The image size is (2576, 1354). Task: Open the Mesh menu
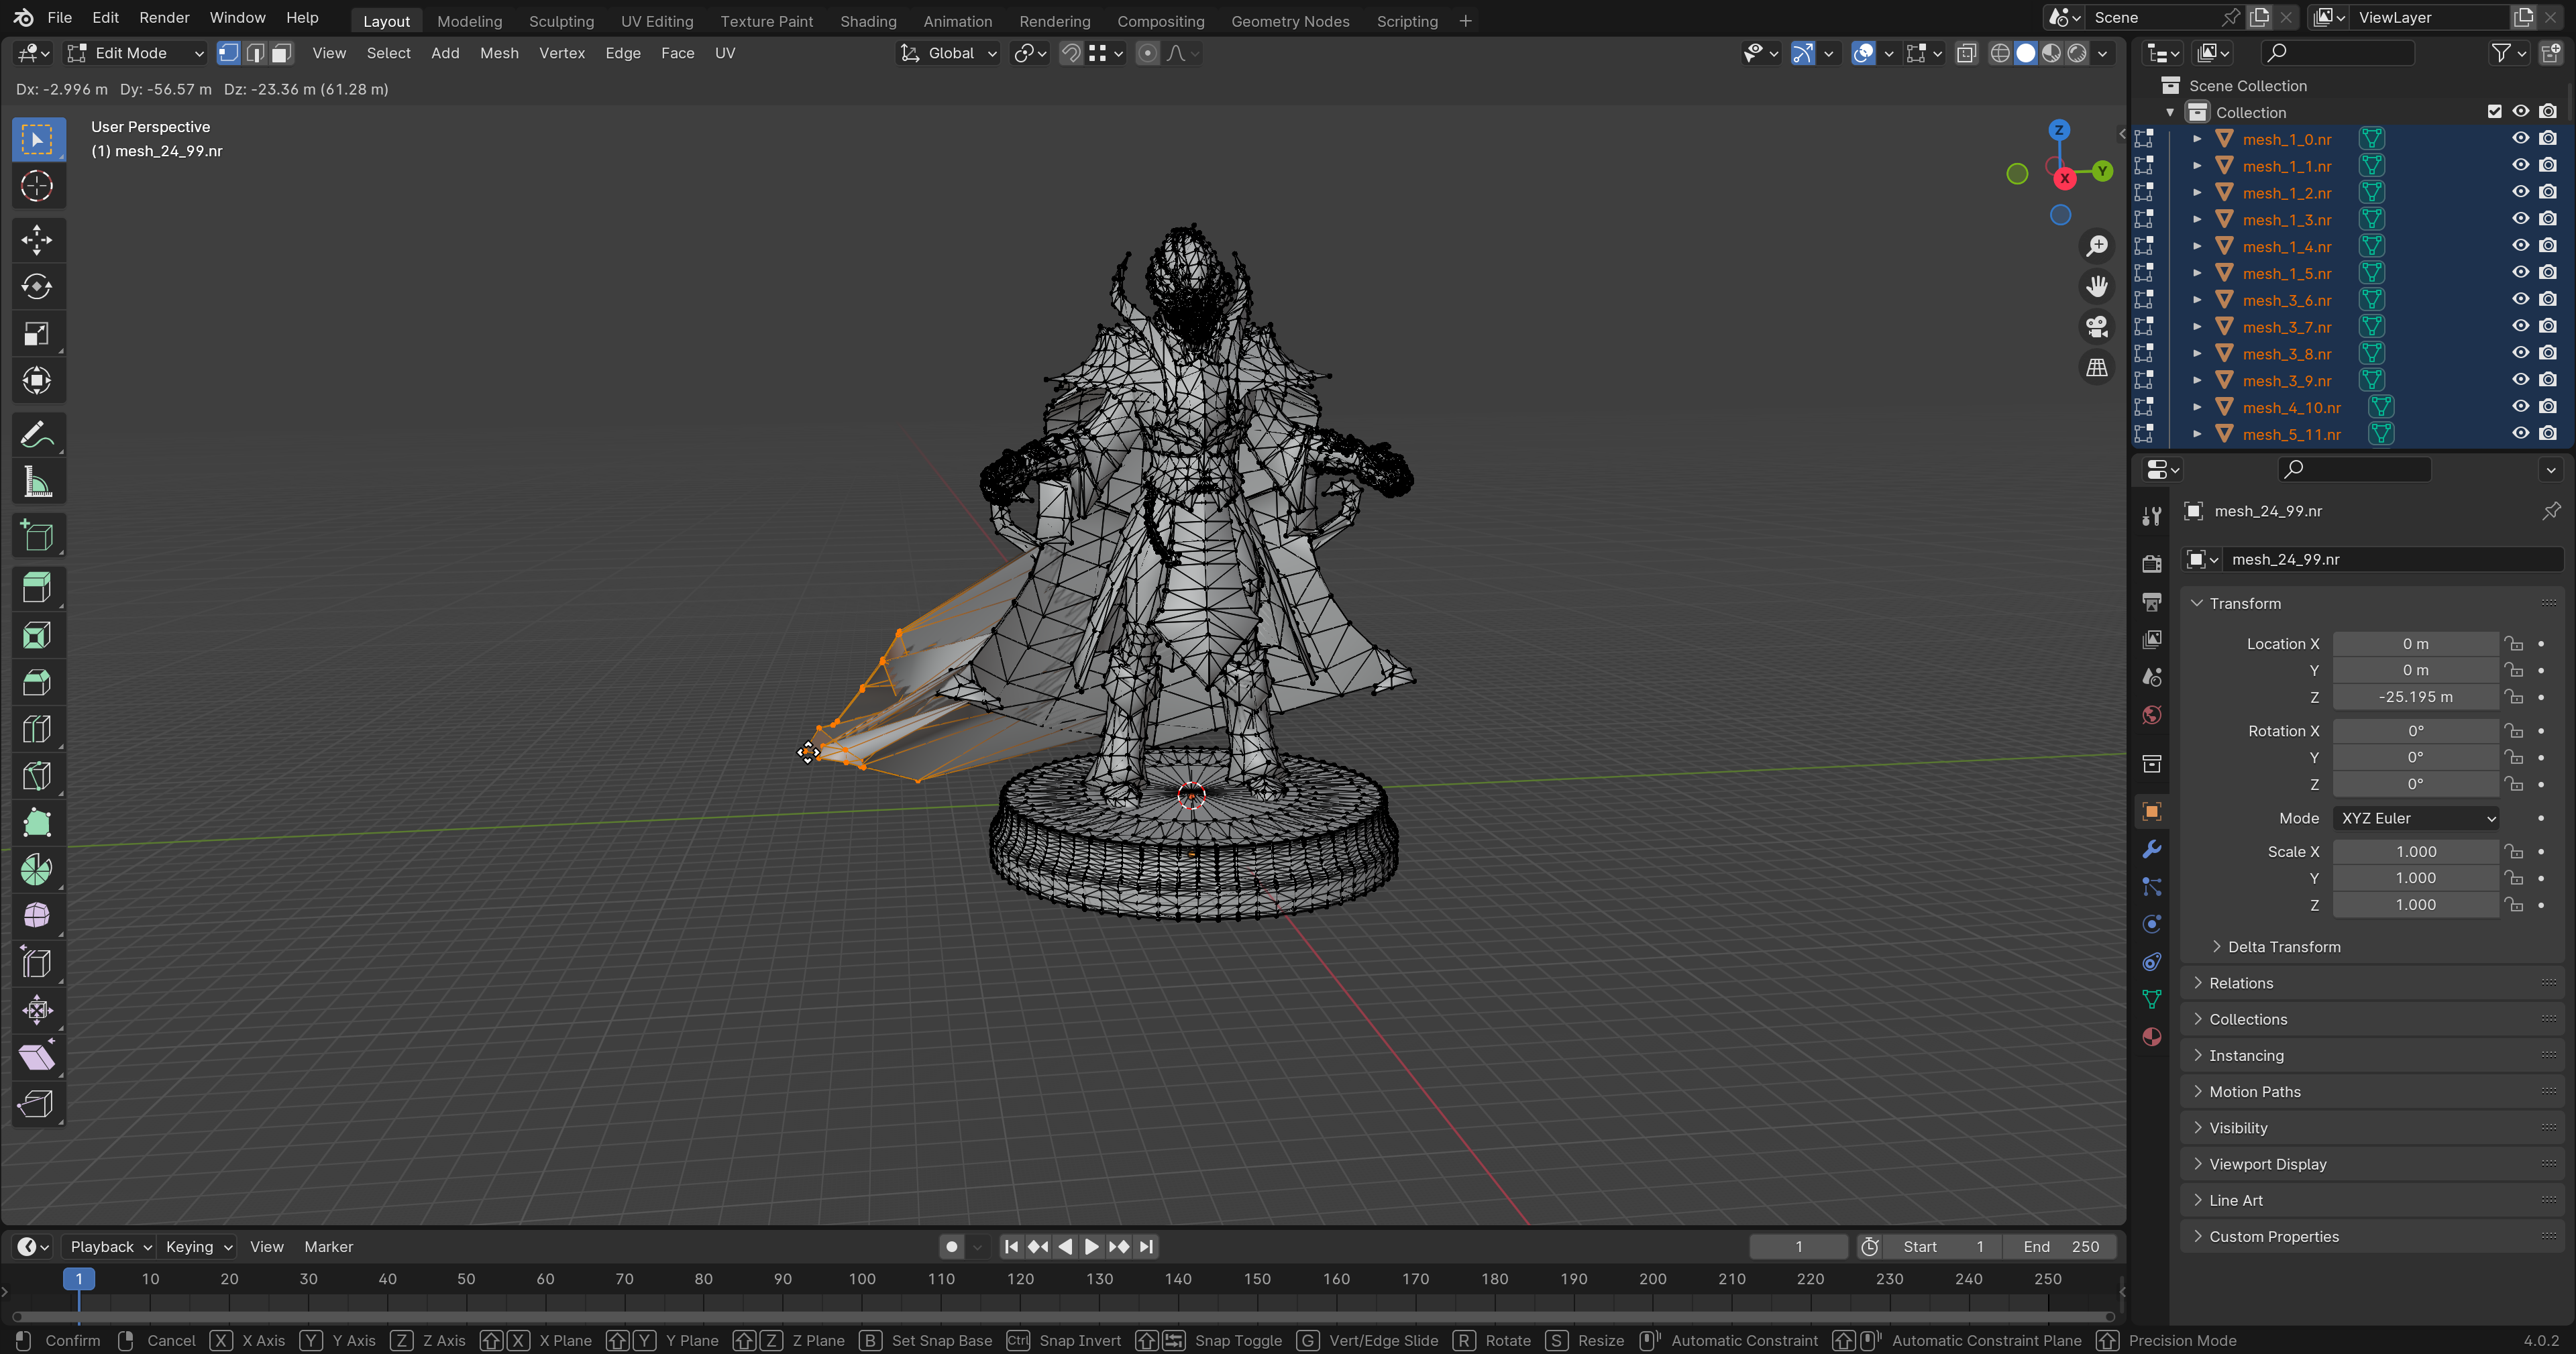[x=499, y=53]
